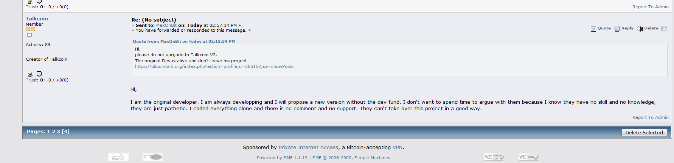The height and width of the screenshot is (163, 674).
Task: Tick the checkbox next to Delete
Action: [x=664, y=29]
